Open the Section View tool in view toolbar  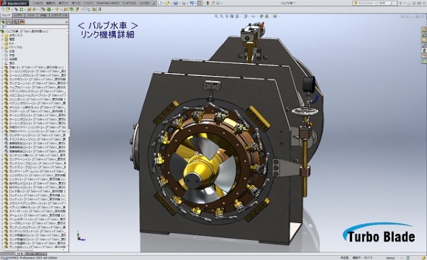[232, 16]
